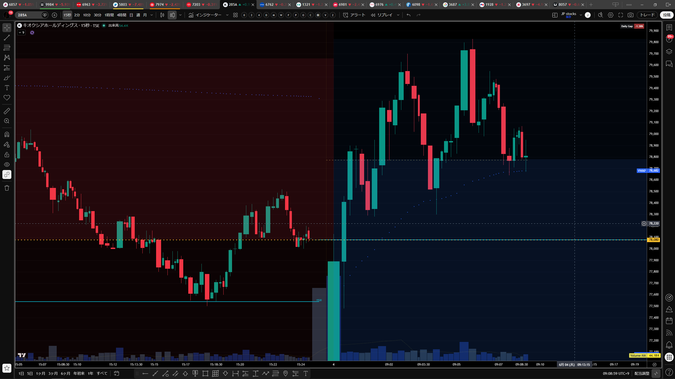Open the layout setup grid selector
Screen dimensions: 675x379
coord(555,15)
